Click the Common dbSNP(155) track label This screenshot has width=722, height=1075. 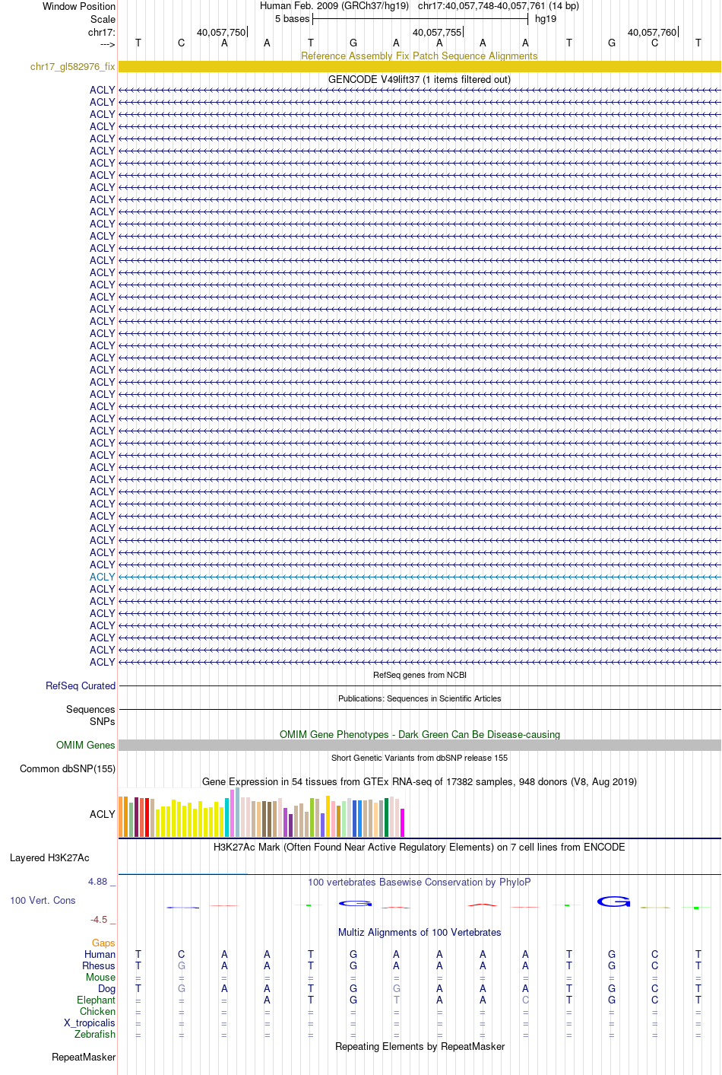(68, 768)
